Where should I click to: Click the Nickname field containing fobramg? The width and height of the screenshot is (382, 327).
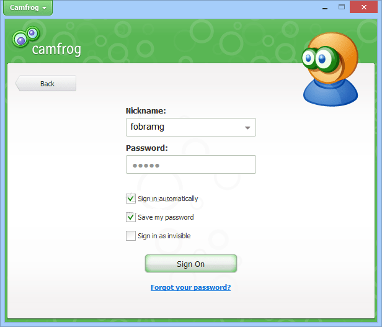coord(191,127)
